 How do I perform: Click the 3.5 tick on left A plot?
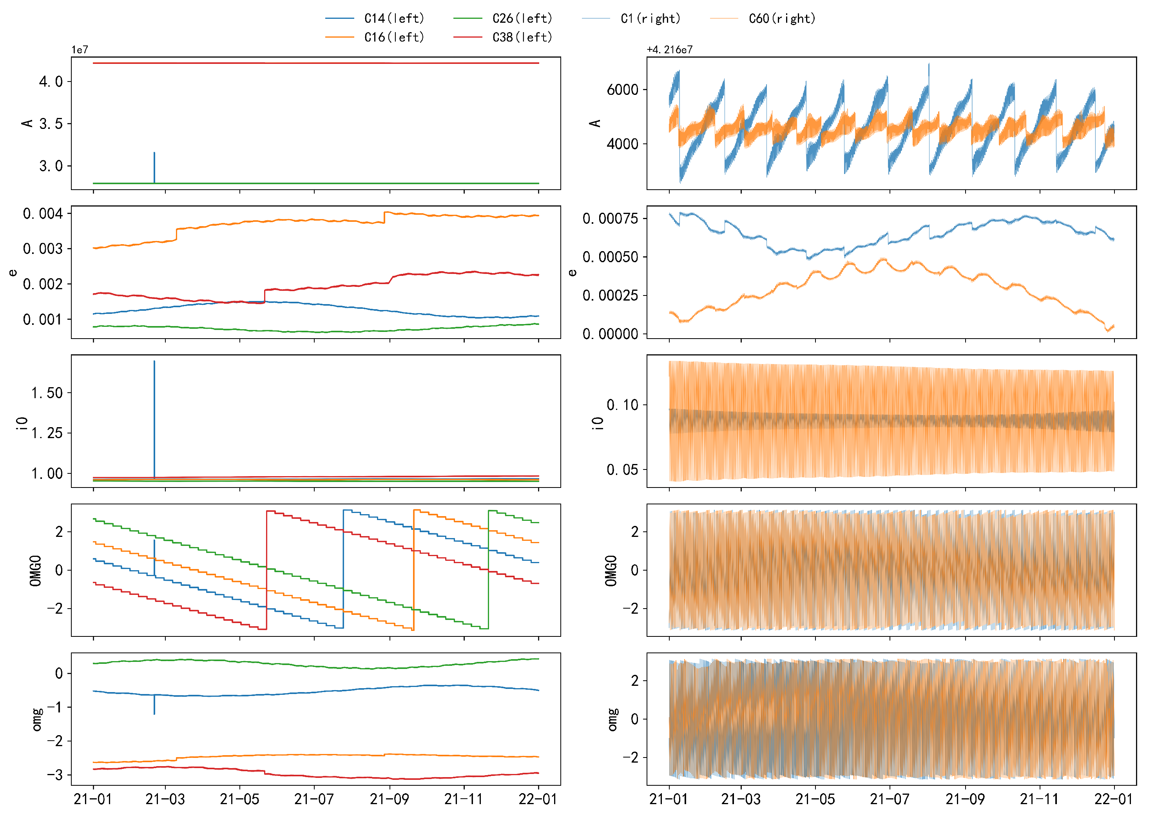[51, 124]
